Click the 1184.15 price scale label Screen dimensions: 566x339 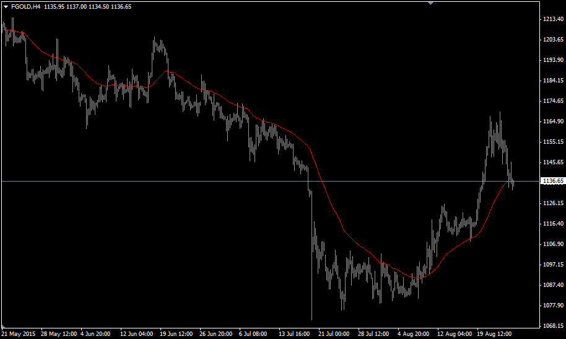[x=554, y=81]
